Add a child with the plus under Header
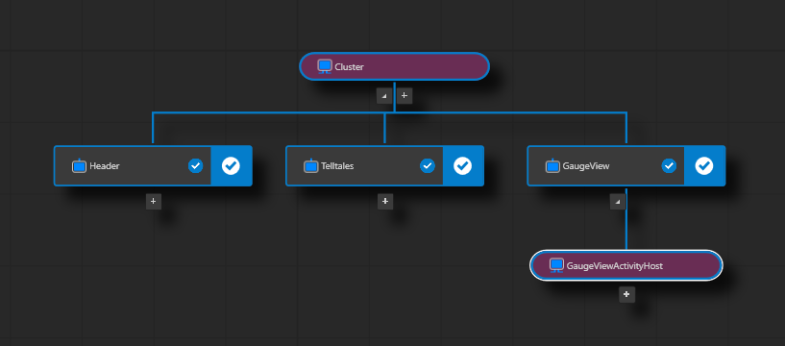Viewport: 785px width, 346px height. 153,202
